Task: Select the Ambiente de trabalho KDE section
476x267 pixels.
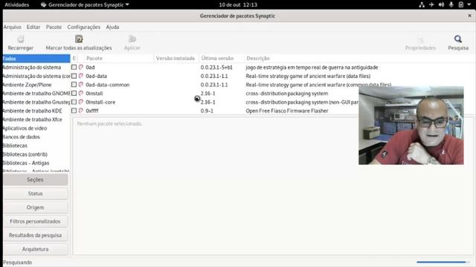Action: (36, 111)
